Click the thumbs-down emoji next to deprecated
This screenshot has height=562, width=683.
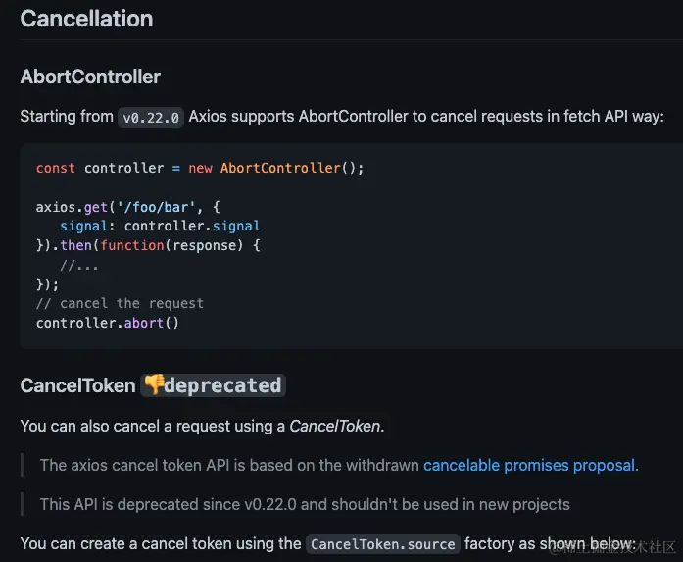click(x=154, y=384)
